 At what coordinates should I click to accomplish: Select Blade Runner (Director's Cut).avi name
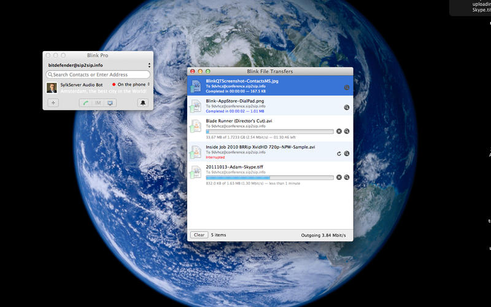point(239,121)
